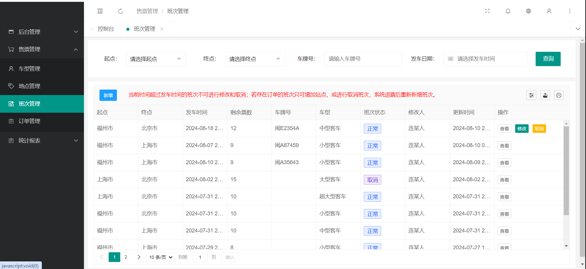Image resolution: width=586 pixels, height=269 pixels.
Task: Go to next page arrow in pagination
Action: [139, 257]
